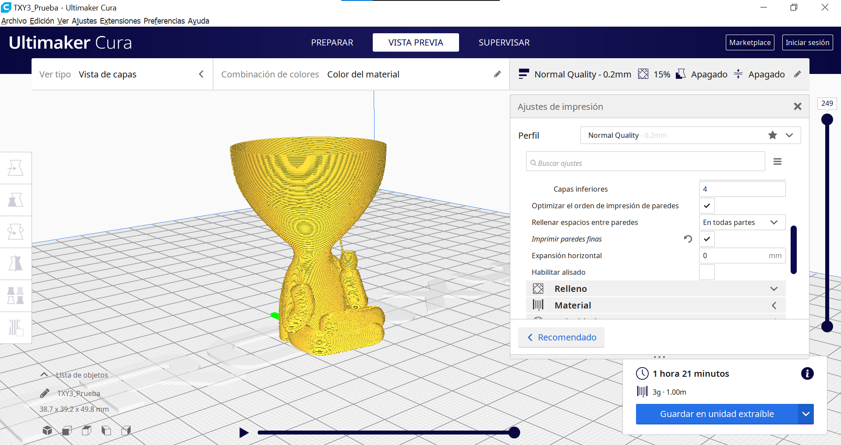Switch to the VISTA PREVIA stage
Image resolution: width=841 pixels, height=445 pixels.
point(416,42)
